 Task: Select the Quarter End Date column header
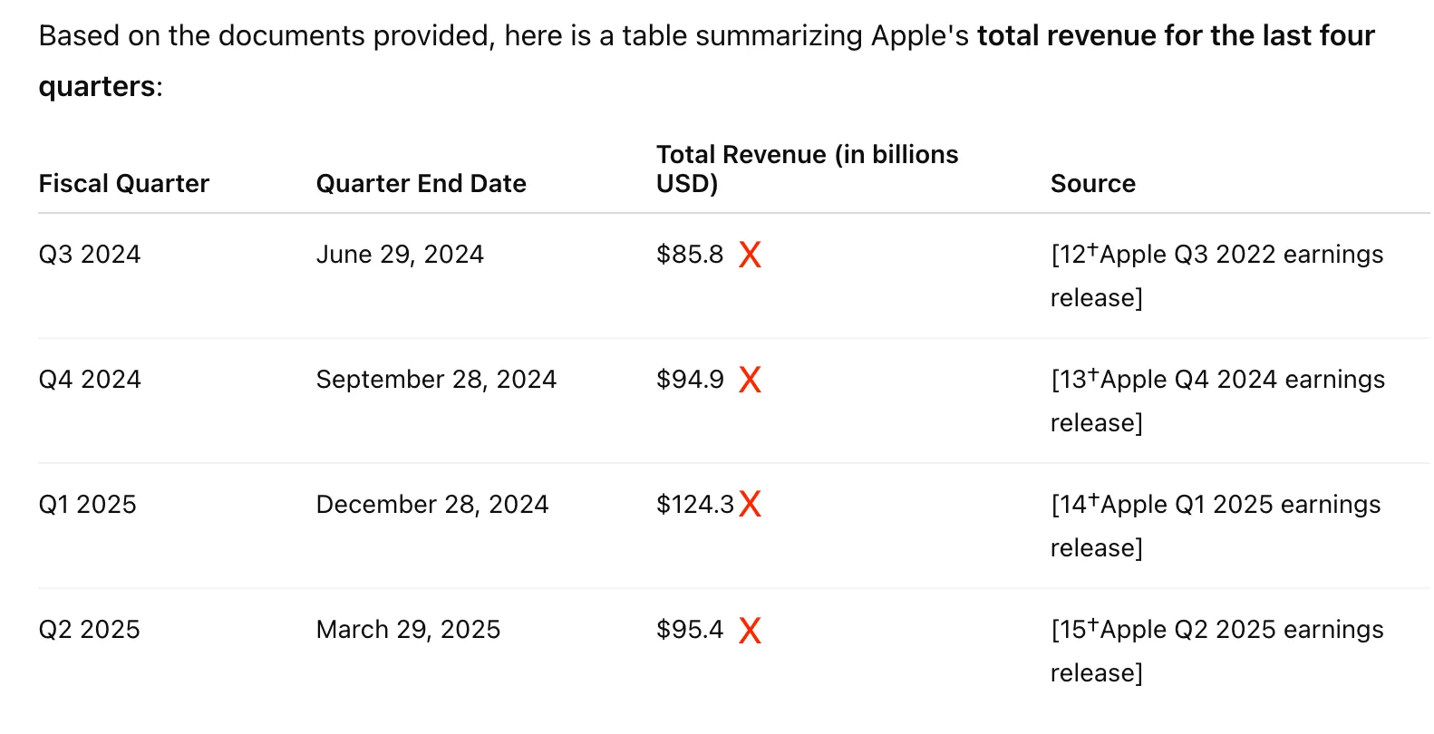click(421, 184)
